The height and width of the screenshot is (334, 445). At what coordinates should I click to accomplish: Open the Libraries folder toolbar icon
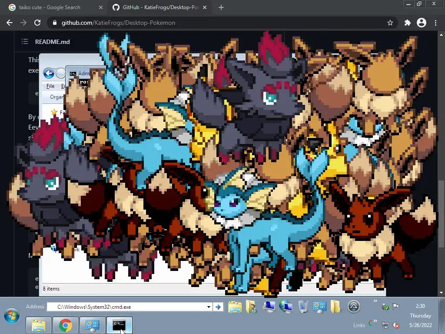point(235,307)
